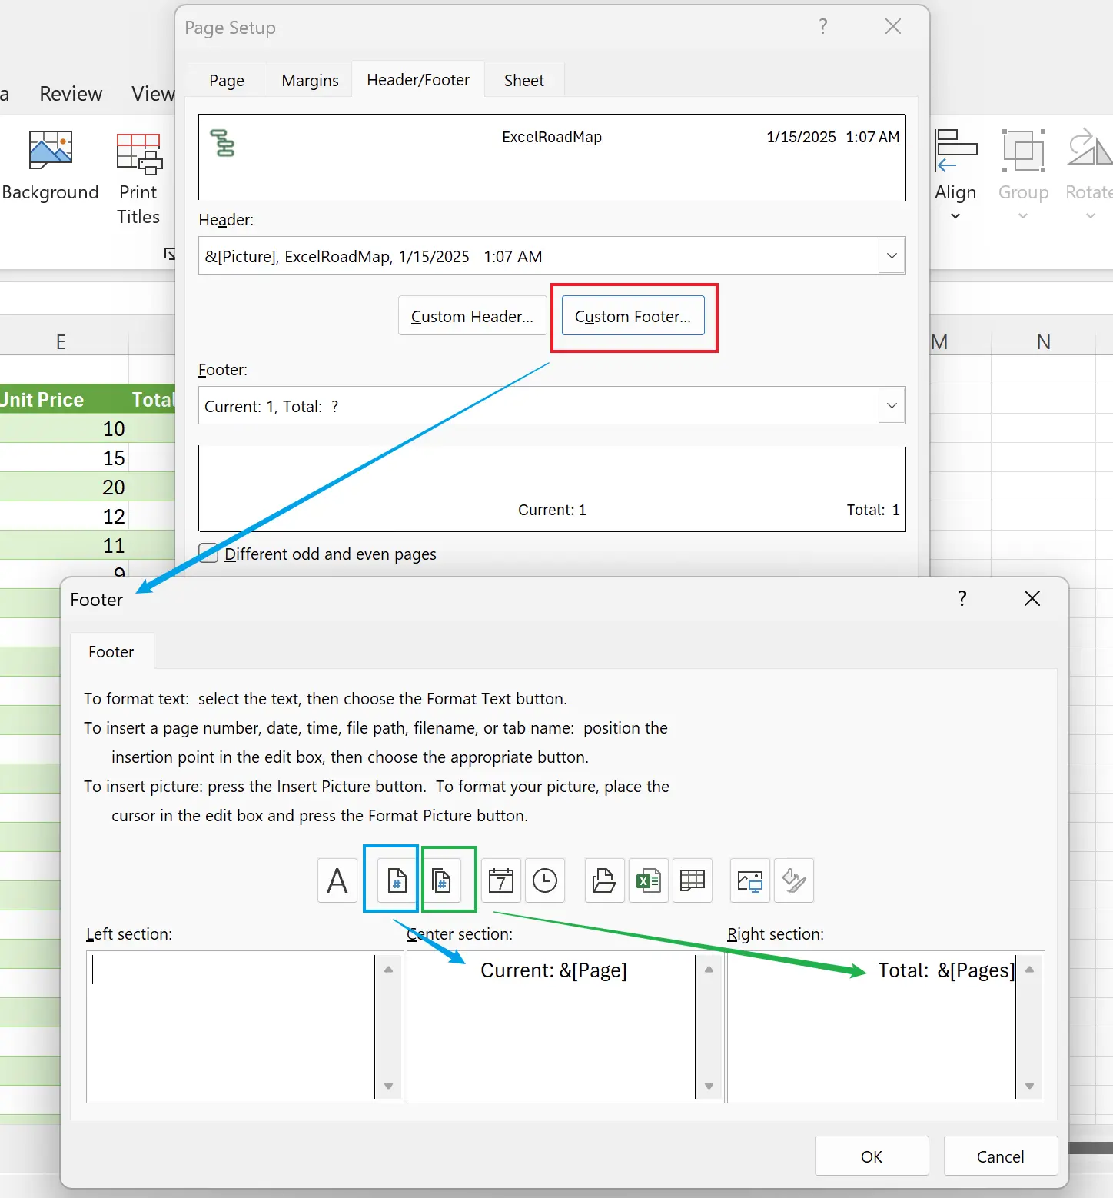Screen dimensions: 1113x1198
Task: Enable Different odd and even pages
Action: tap(208, 554)
